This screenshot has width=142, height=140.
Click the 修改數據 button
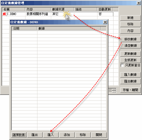[130, 39]
